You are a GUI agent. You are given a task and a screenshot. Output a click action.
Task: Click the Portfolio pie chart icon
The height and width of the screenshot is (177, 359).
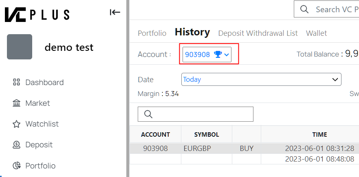tap(17, 166)
